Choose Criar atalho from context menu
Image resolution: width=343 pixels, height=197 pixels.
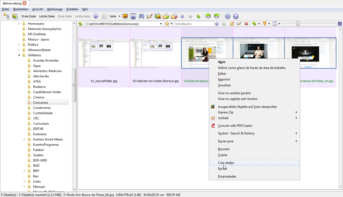click(x=226, y=163)
